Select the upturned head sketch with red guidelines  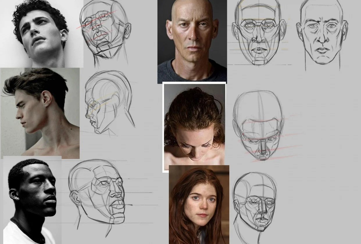(x=105, y=32)
